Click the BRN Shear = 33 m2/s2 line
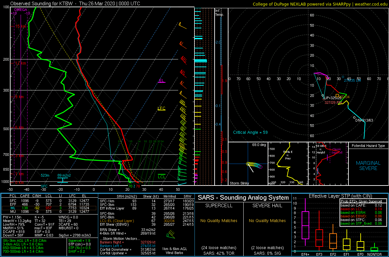Image resolution: width=389 pixels, height=257 pixels. click(127, 230)
